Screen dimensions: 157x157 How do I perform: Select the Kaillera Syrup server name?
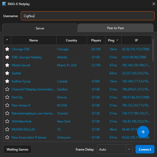pos(21,81)
